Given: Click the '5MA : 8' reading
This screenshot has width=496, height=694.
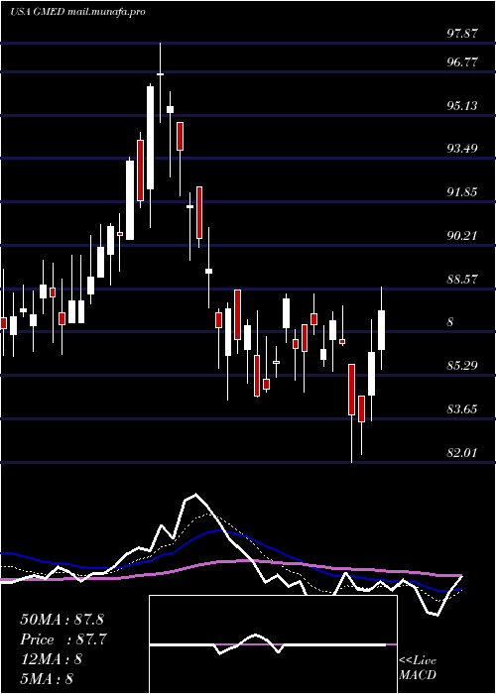Looking at the screenshot, I should (47, 679).
